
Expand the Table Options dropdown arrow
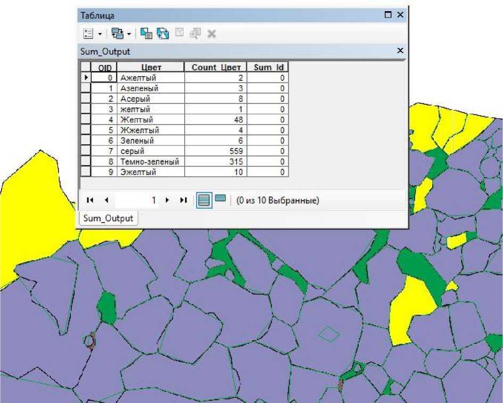tap(100, 34)
